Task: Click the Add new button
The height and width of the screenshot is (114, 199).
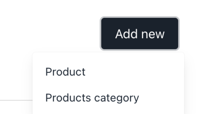Action: pos(140,34)
